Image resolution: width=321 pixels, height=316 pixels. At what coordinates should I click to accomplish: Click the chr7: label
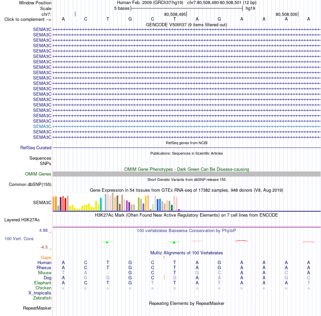46,14
